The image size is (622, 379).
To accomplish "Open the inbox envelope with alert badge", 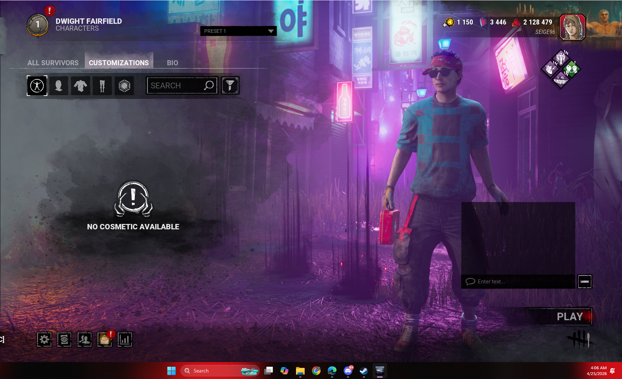I will coord(105,339).
